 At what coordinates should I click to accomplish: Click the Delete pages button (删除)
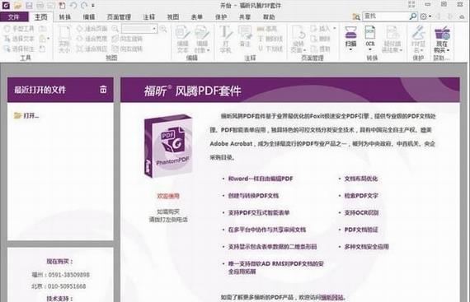click(320, 39)
